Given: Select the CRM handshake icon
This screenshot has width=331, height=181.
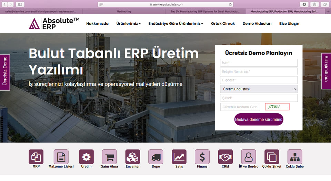Looking at the screenshot, I should pos(225,157).
